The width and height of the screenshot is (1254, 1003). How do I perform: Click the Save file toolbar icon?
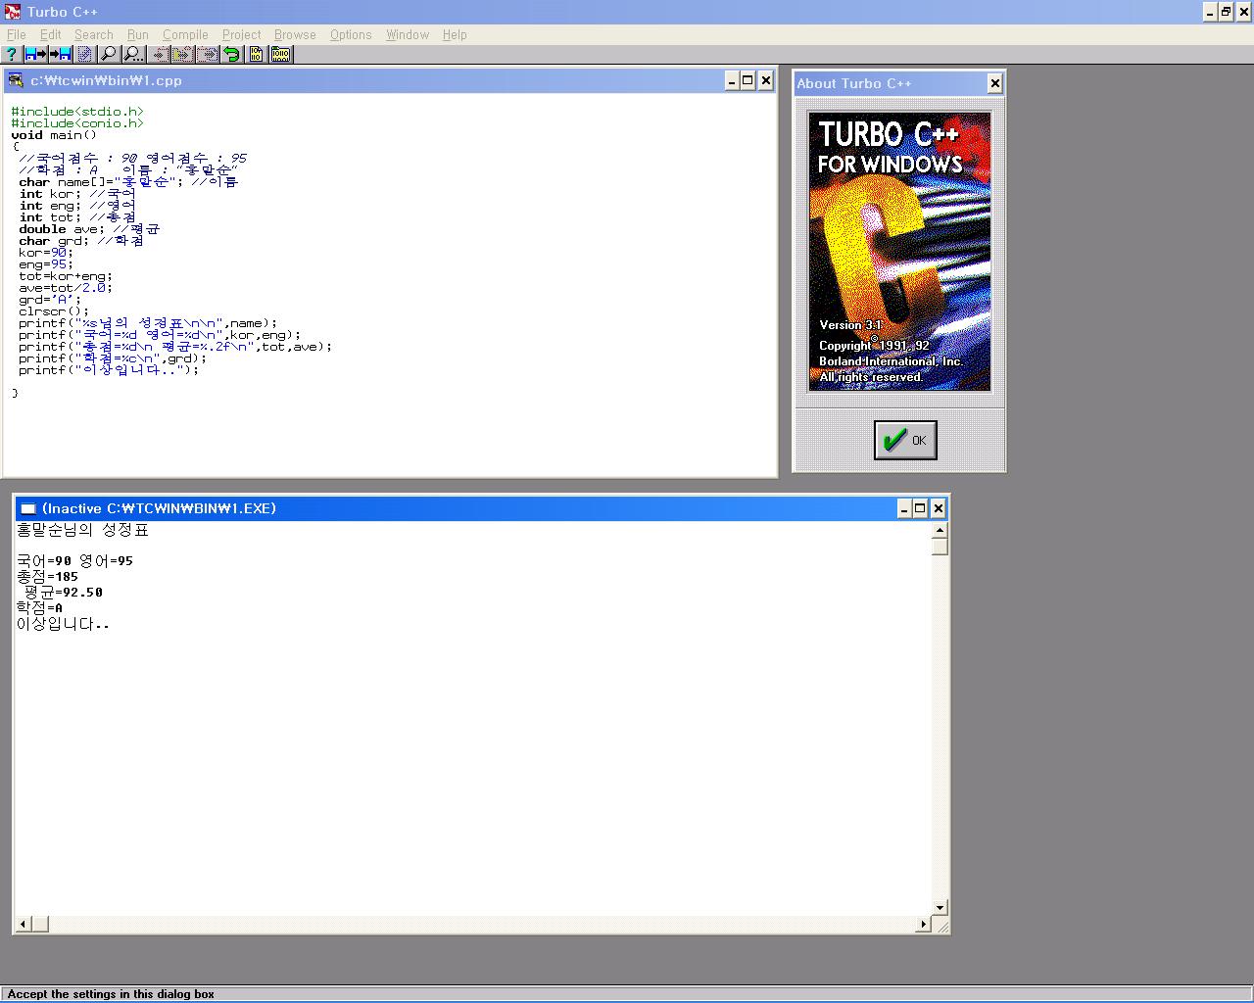point(61,55)
